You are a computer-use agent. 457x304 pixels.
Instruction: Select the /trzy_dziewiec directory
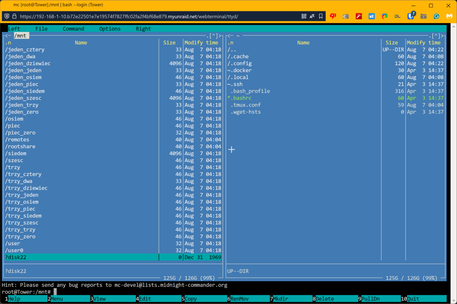click(113, 188)
